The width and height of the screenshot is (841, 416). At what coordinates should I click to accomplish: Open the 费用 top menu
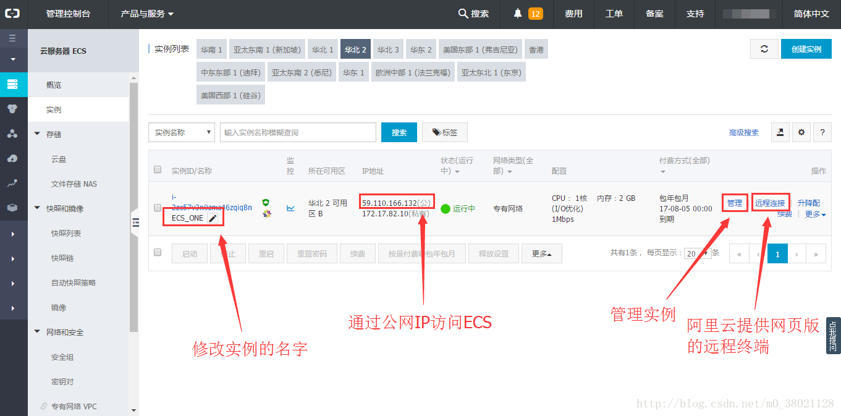[573, 14]
